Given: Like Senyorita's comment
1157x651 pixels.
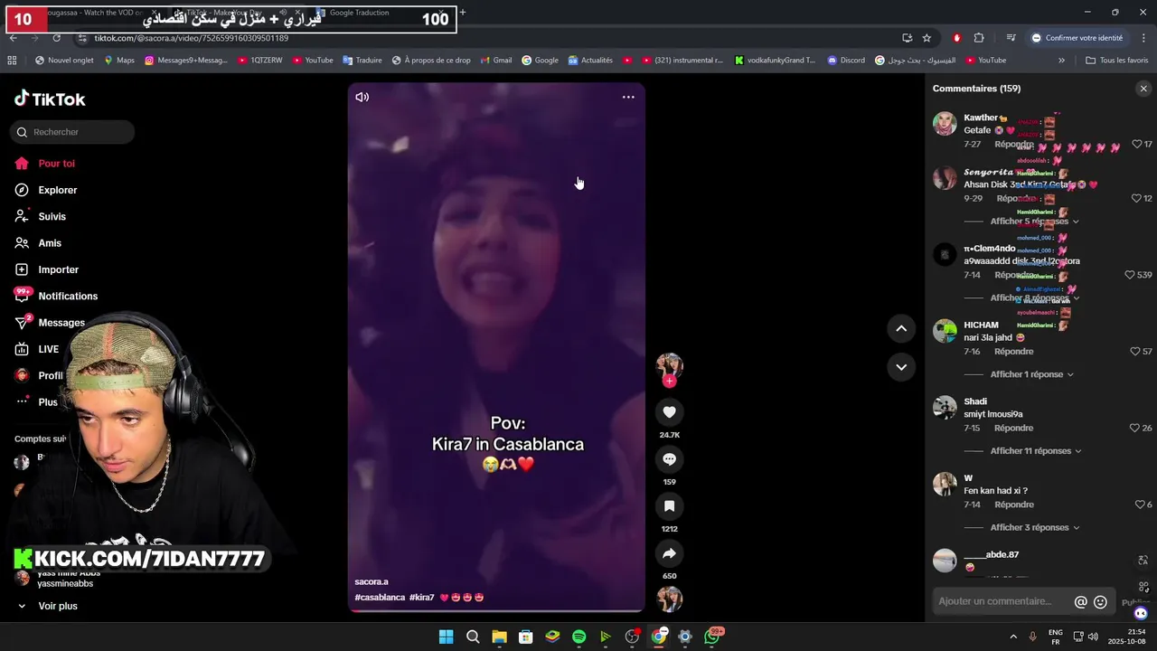Looking at the screenshot, I should (1136, 198).
